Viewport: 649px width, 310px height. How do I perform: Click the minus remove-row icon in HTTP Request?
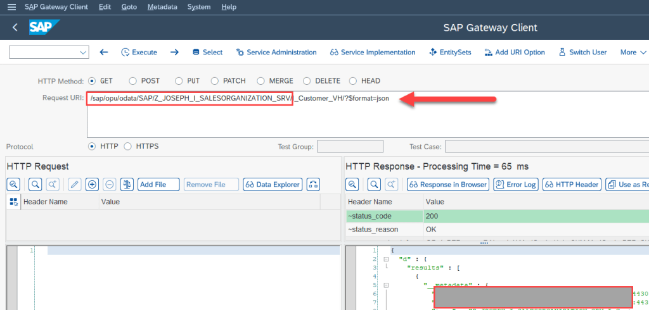click(x=109, y=184)
